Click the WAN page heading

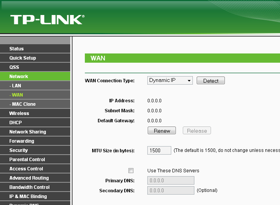[x=98, y=58]
